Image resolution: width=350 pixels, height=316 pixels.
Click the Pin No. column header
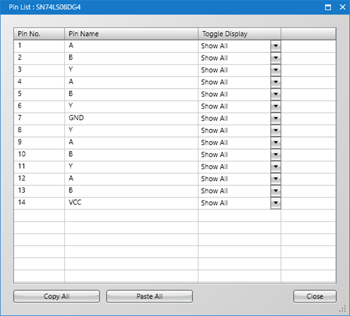click(x=39, y=34)
